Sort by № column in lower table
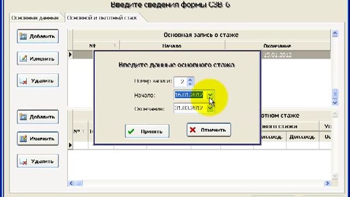Screen dimensions: 350x197 tap(80, 131)
